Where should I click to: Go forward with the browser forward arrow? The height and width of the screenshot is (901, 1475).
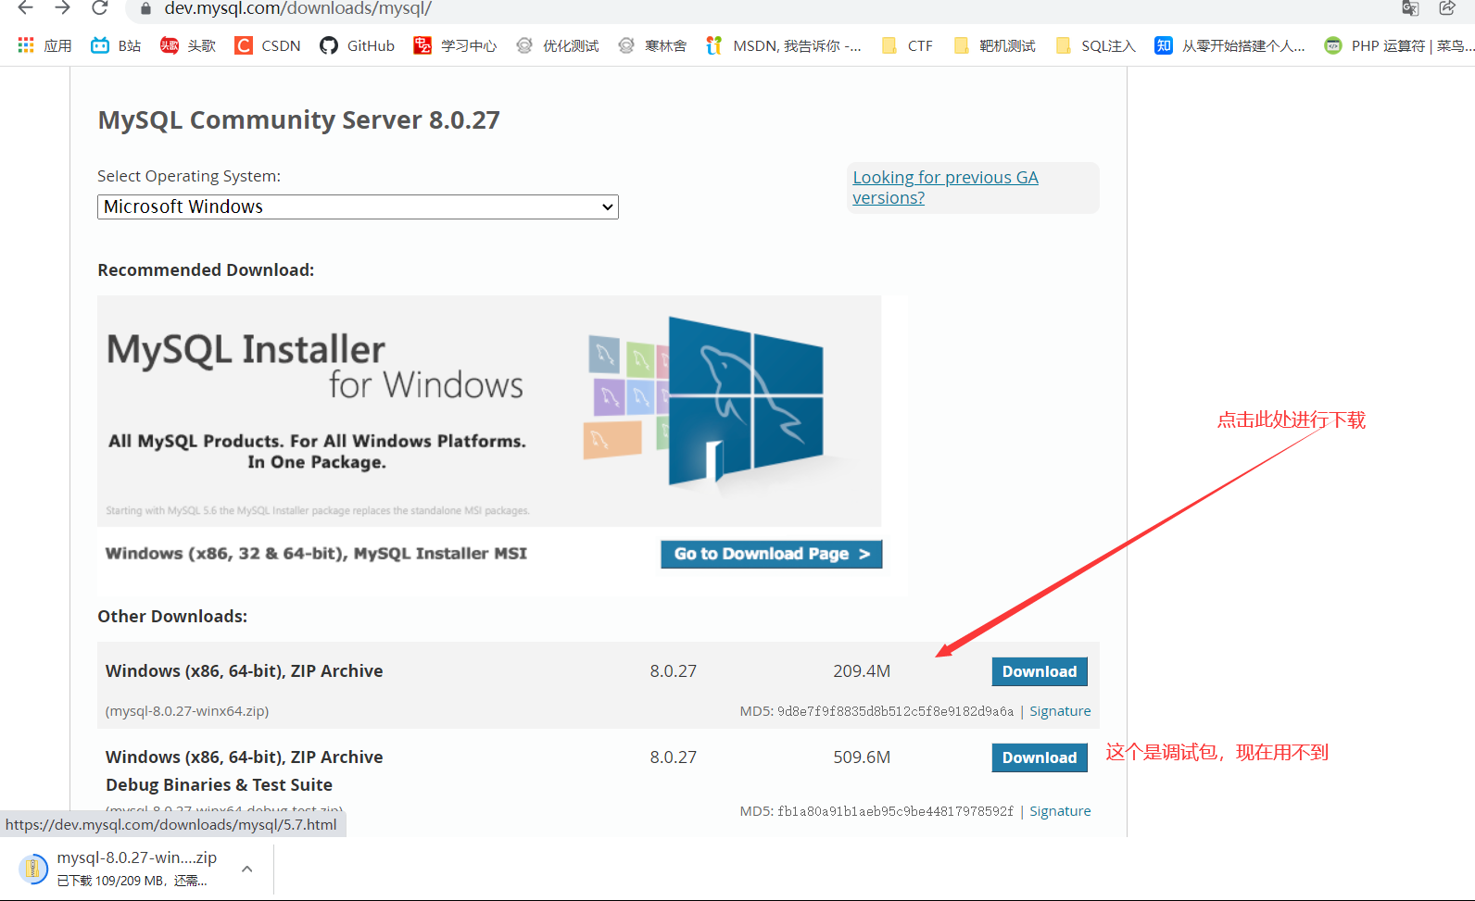62,8
